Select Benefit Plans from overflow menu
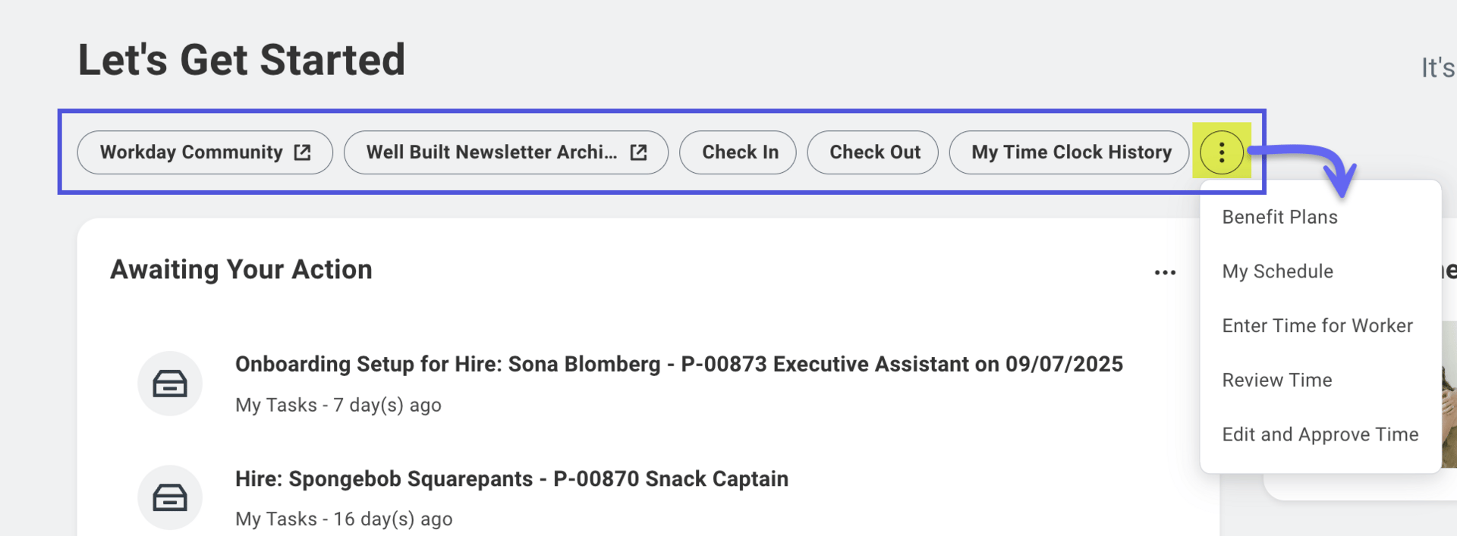The height and width of the screenshot is (536, 1457). click(x=1279, y=218)
